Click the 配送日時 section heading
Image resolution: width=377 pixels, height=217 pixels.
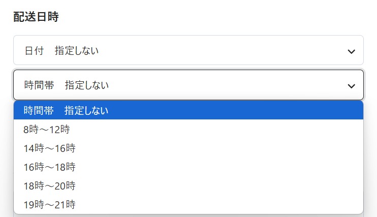[36, 17]
